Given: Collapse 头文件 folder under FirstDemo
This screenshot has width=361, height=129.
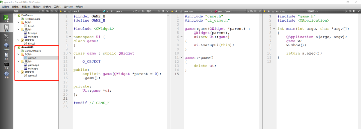Looking at the screenshot, I should tap(19, 23).
